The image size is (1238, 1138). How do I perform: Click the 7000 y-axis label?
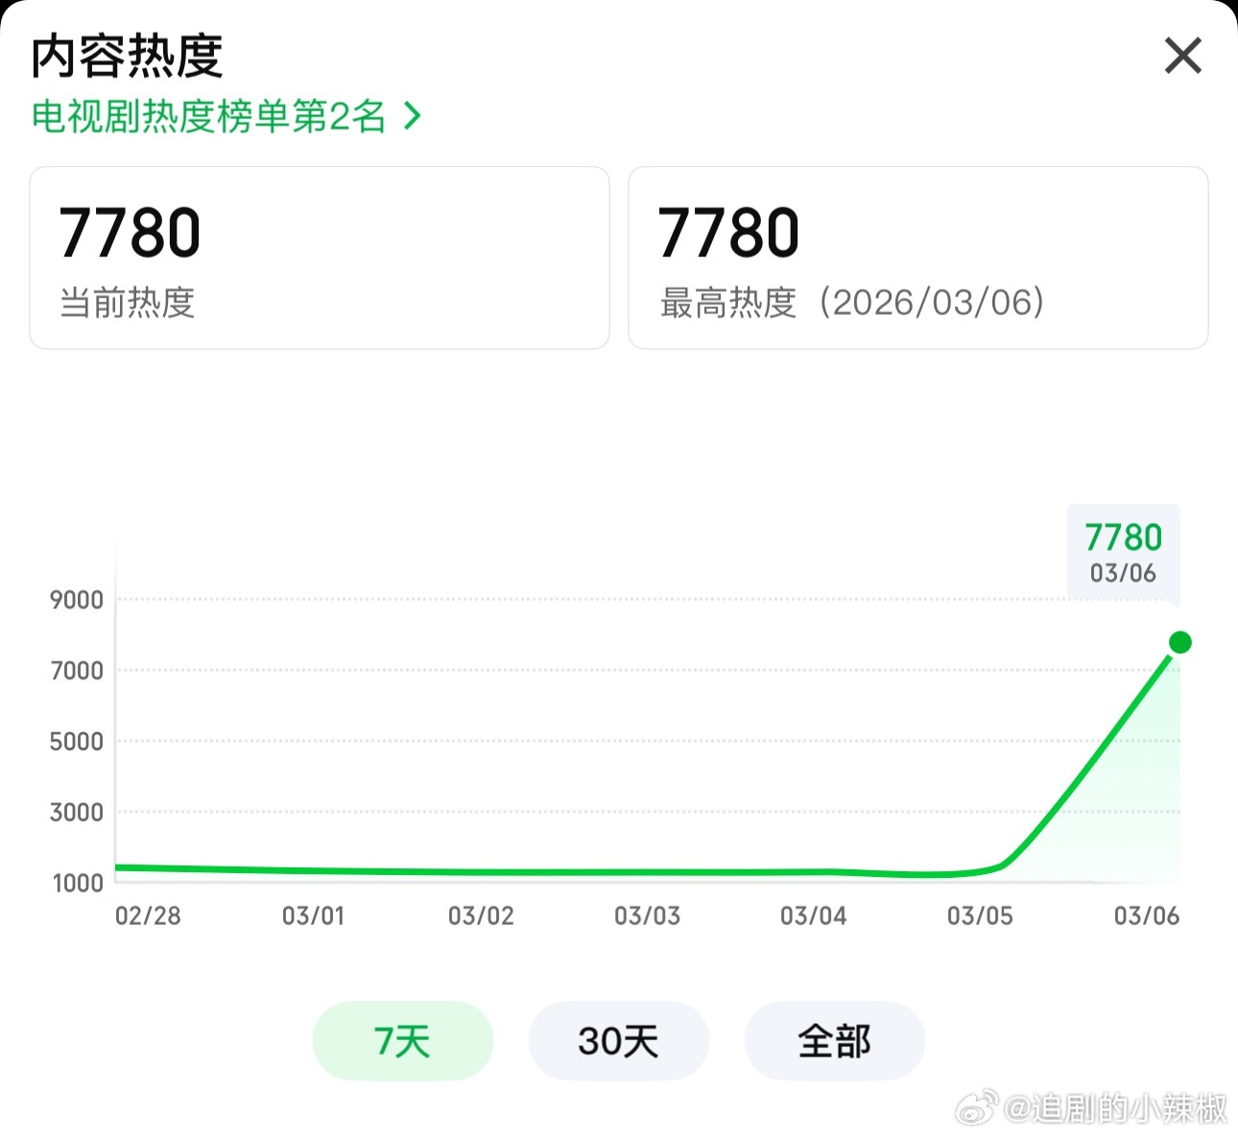click(x=77, y=671)
